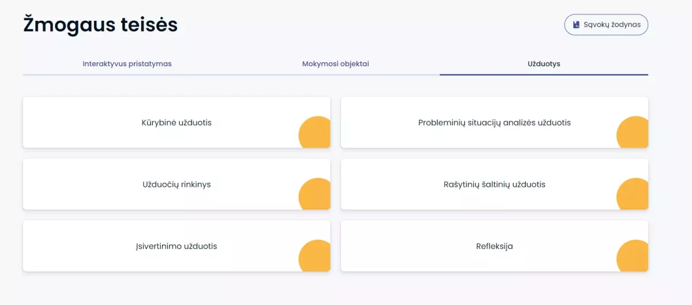Open the Probleminių situacijų analizės užduotis card
The height and width of the screenshot is (305, 692).
coord(495,122)
